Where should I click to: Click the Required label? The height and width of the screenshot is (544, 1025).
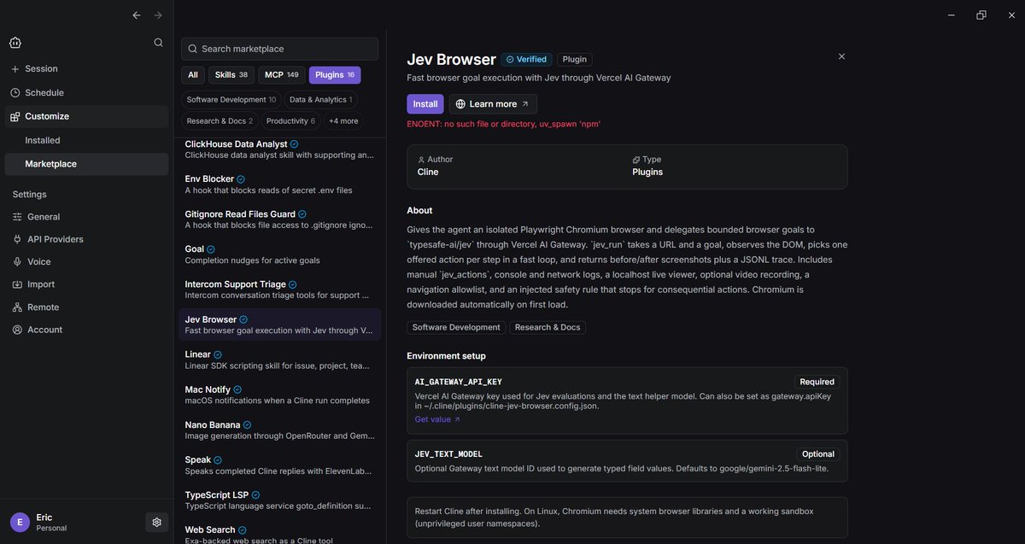tap(817, 382)
